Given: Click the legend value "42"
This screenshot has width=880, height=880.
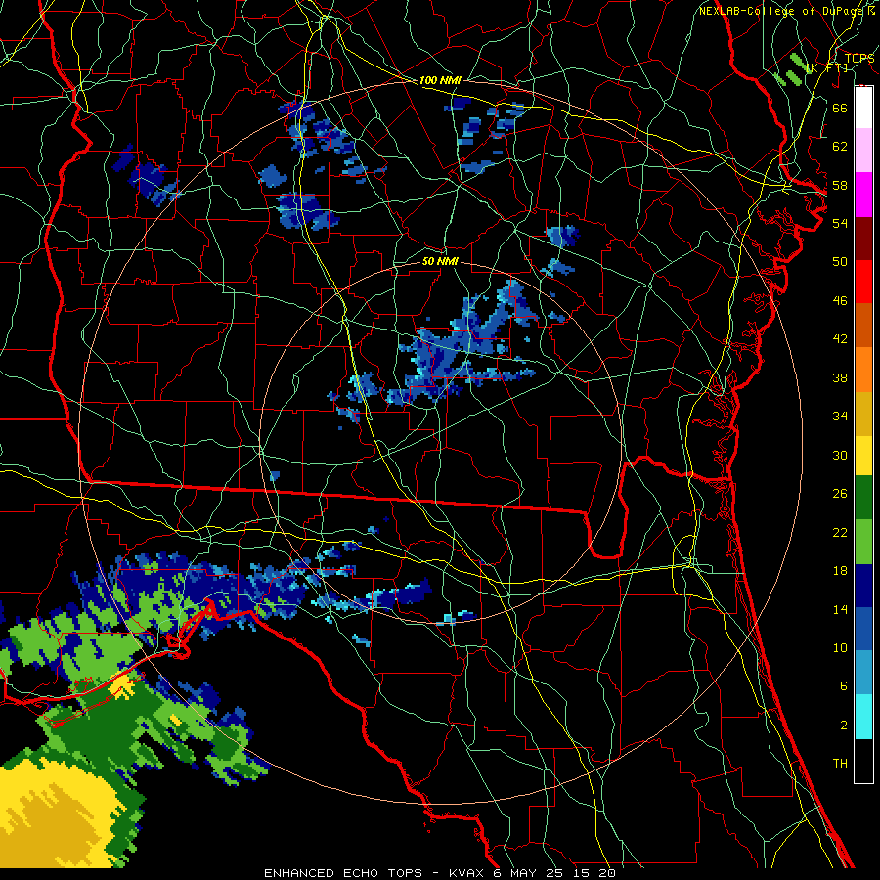Looking at the screenshot, I should pos(840,339).
